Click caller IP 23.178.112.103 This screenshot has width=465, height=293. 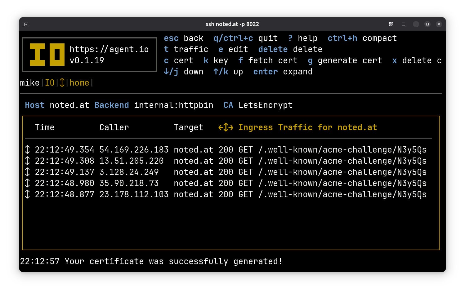coord(134,194)
